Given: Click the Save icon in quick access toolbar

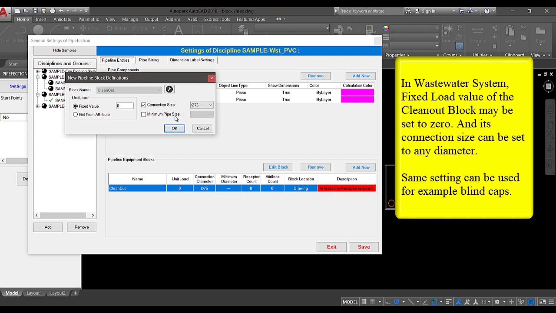Looking at the screenshot, I should [x=35, y=11].
